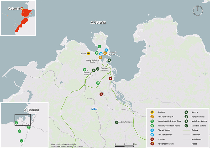Click the Main Train Stations legend icon
The image size is (210, 148).
click(x=186, y=121)
